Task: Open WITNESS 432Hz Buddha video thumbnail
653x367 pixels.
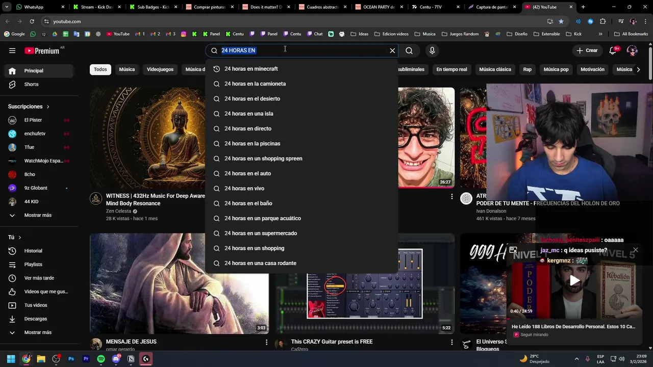Action: (x=148, y=138)
